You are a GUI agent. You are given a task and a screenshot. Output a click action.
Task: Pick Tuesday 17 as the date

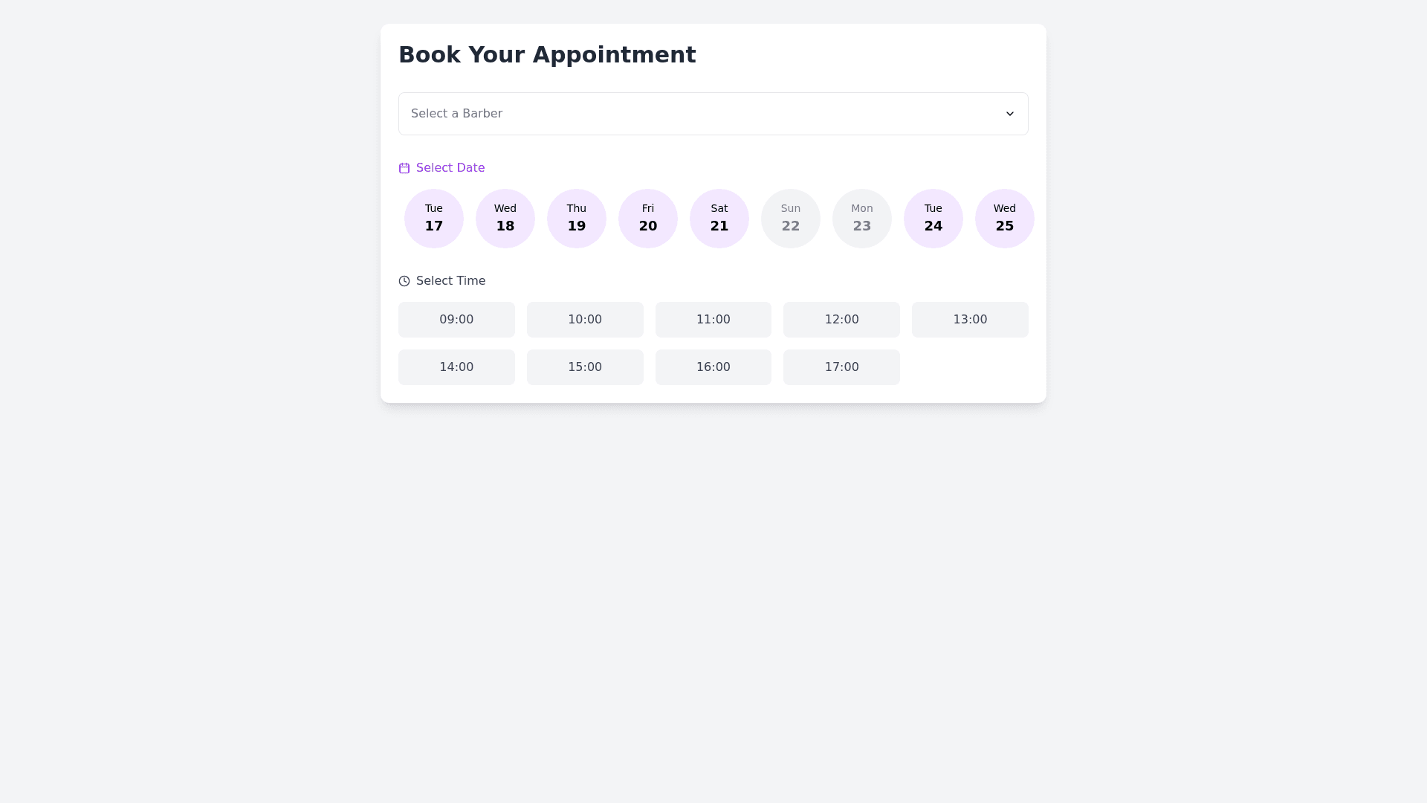tap(434, 219)
